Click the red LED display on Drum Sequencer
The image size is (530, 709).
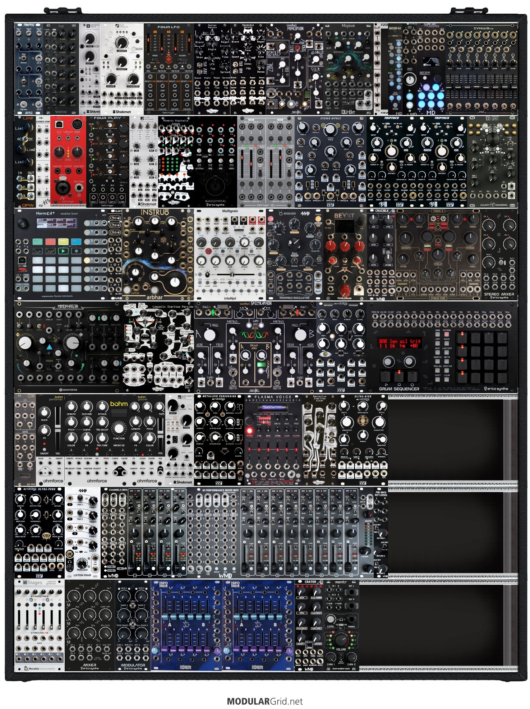(x=400, y=343)
